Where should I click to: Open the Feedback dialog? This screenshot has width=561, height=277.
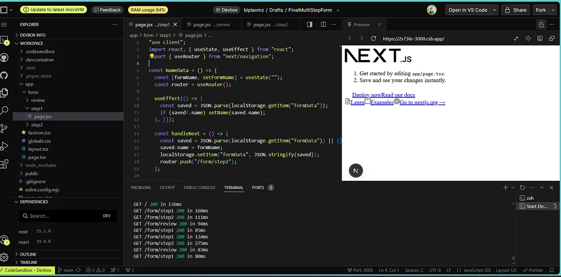pos(107,9)
